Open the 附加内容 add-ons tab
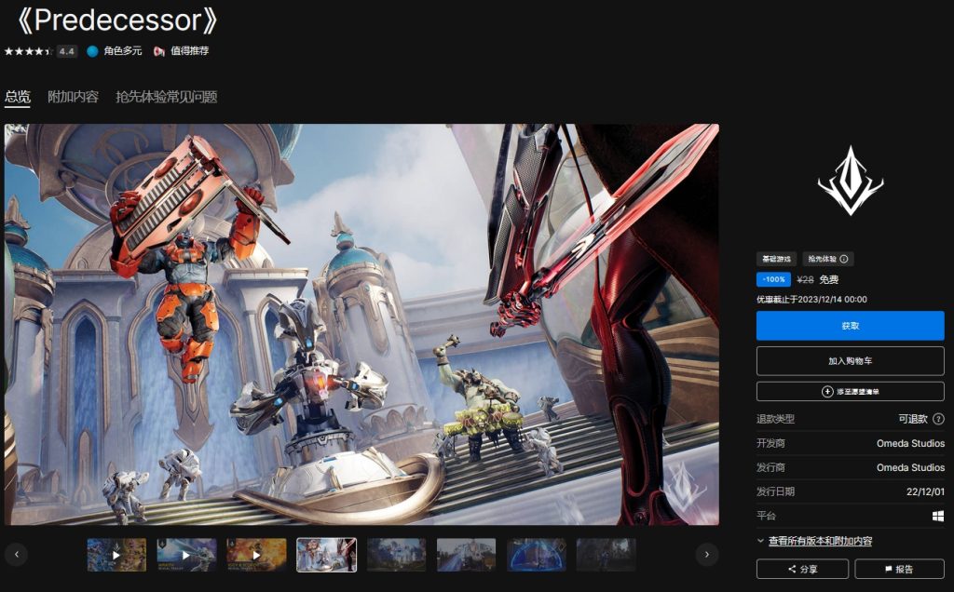 [x=73, y=97]
